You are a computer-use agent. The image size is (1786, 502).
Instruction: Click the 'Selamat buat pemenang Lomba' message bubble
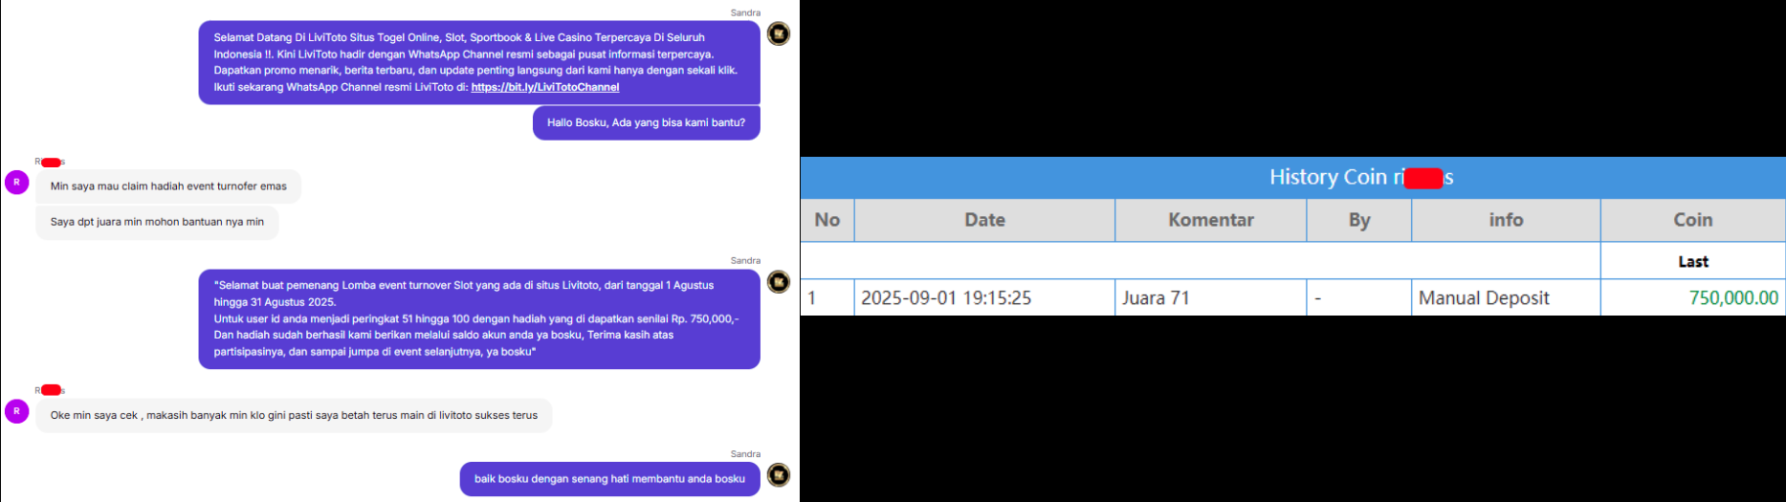479,318
